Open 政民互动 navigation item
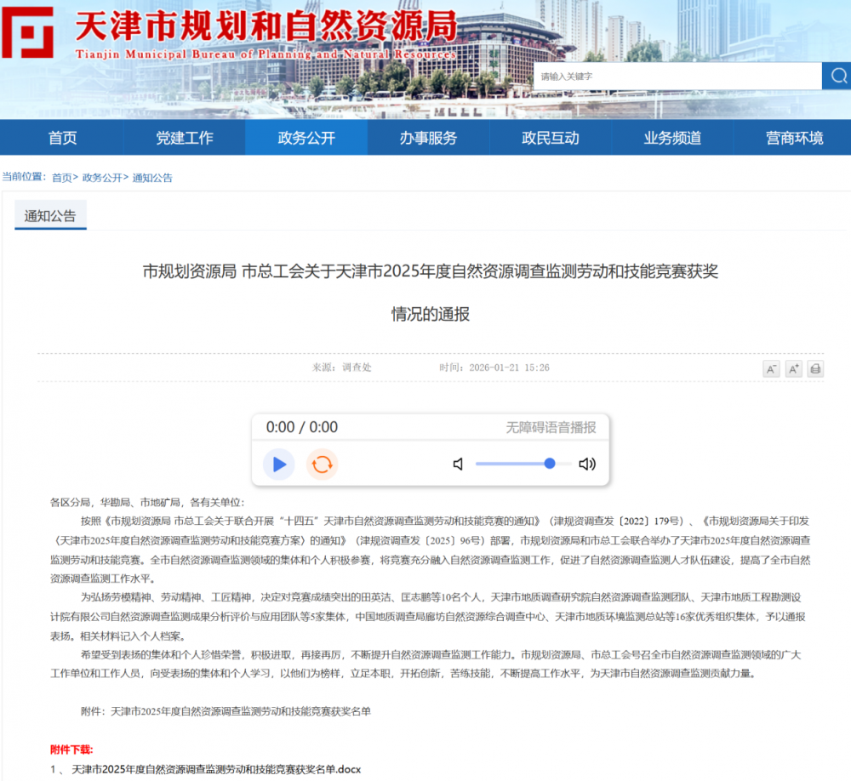851x781 pixels. coord(550,138)
